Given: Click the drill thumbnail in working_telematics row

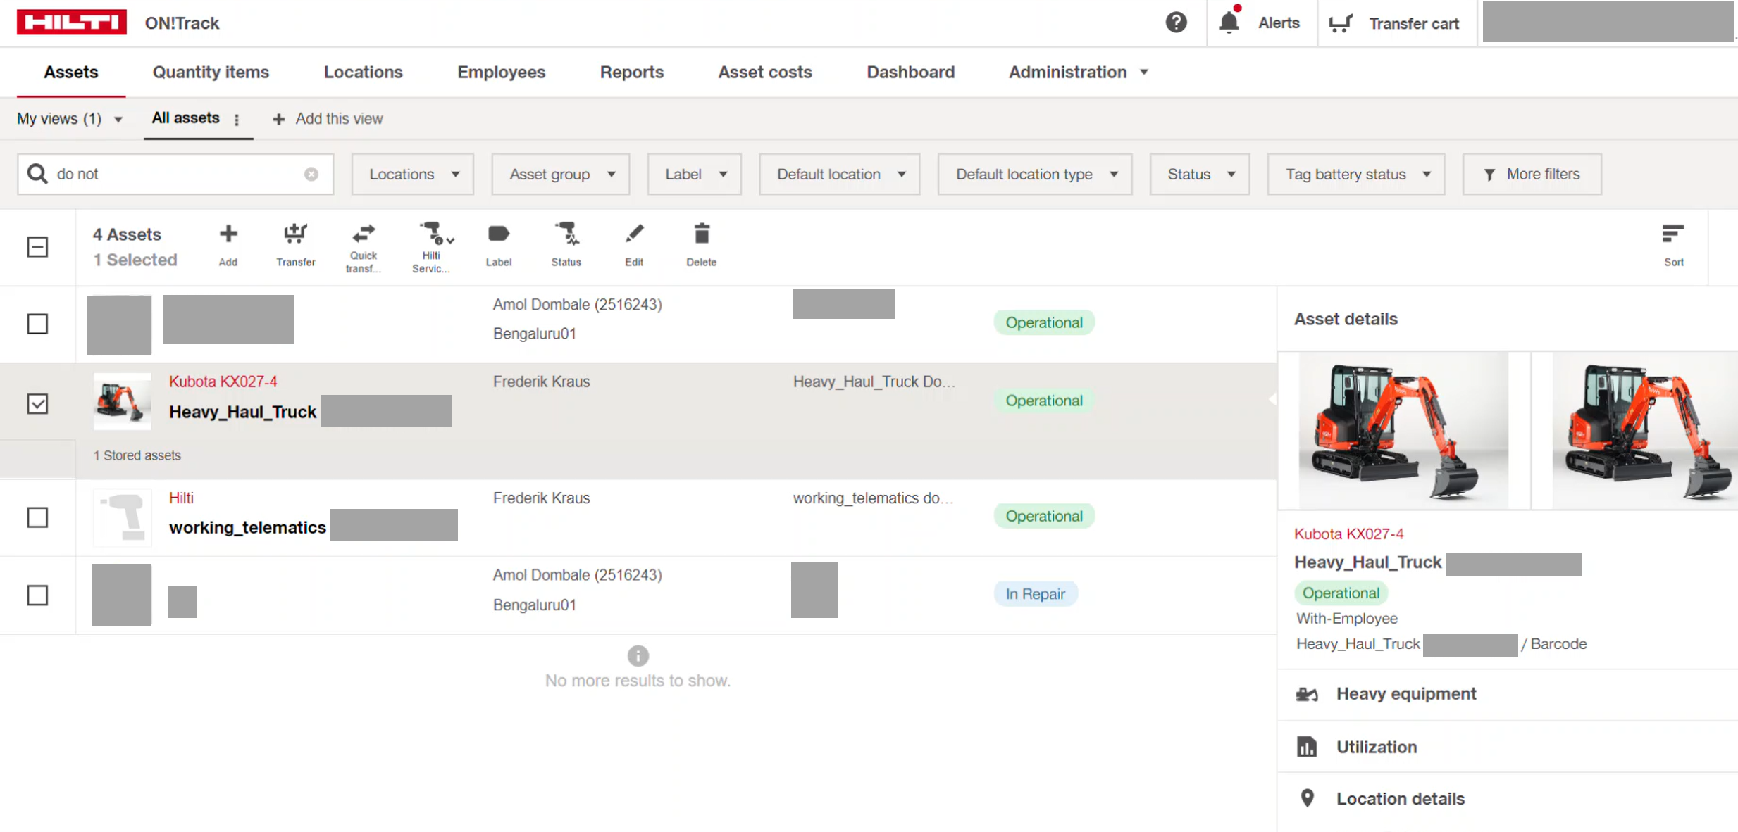Looking at the screenshot, I should [122, 517].
